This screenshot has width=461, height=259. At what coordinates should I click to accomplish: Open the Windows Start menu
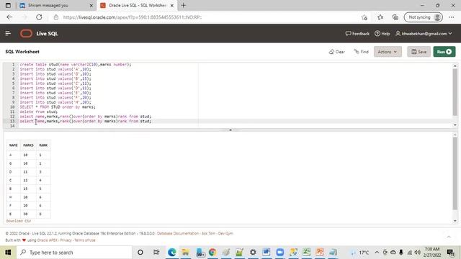click(8, 253)
